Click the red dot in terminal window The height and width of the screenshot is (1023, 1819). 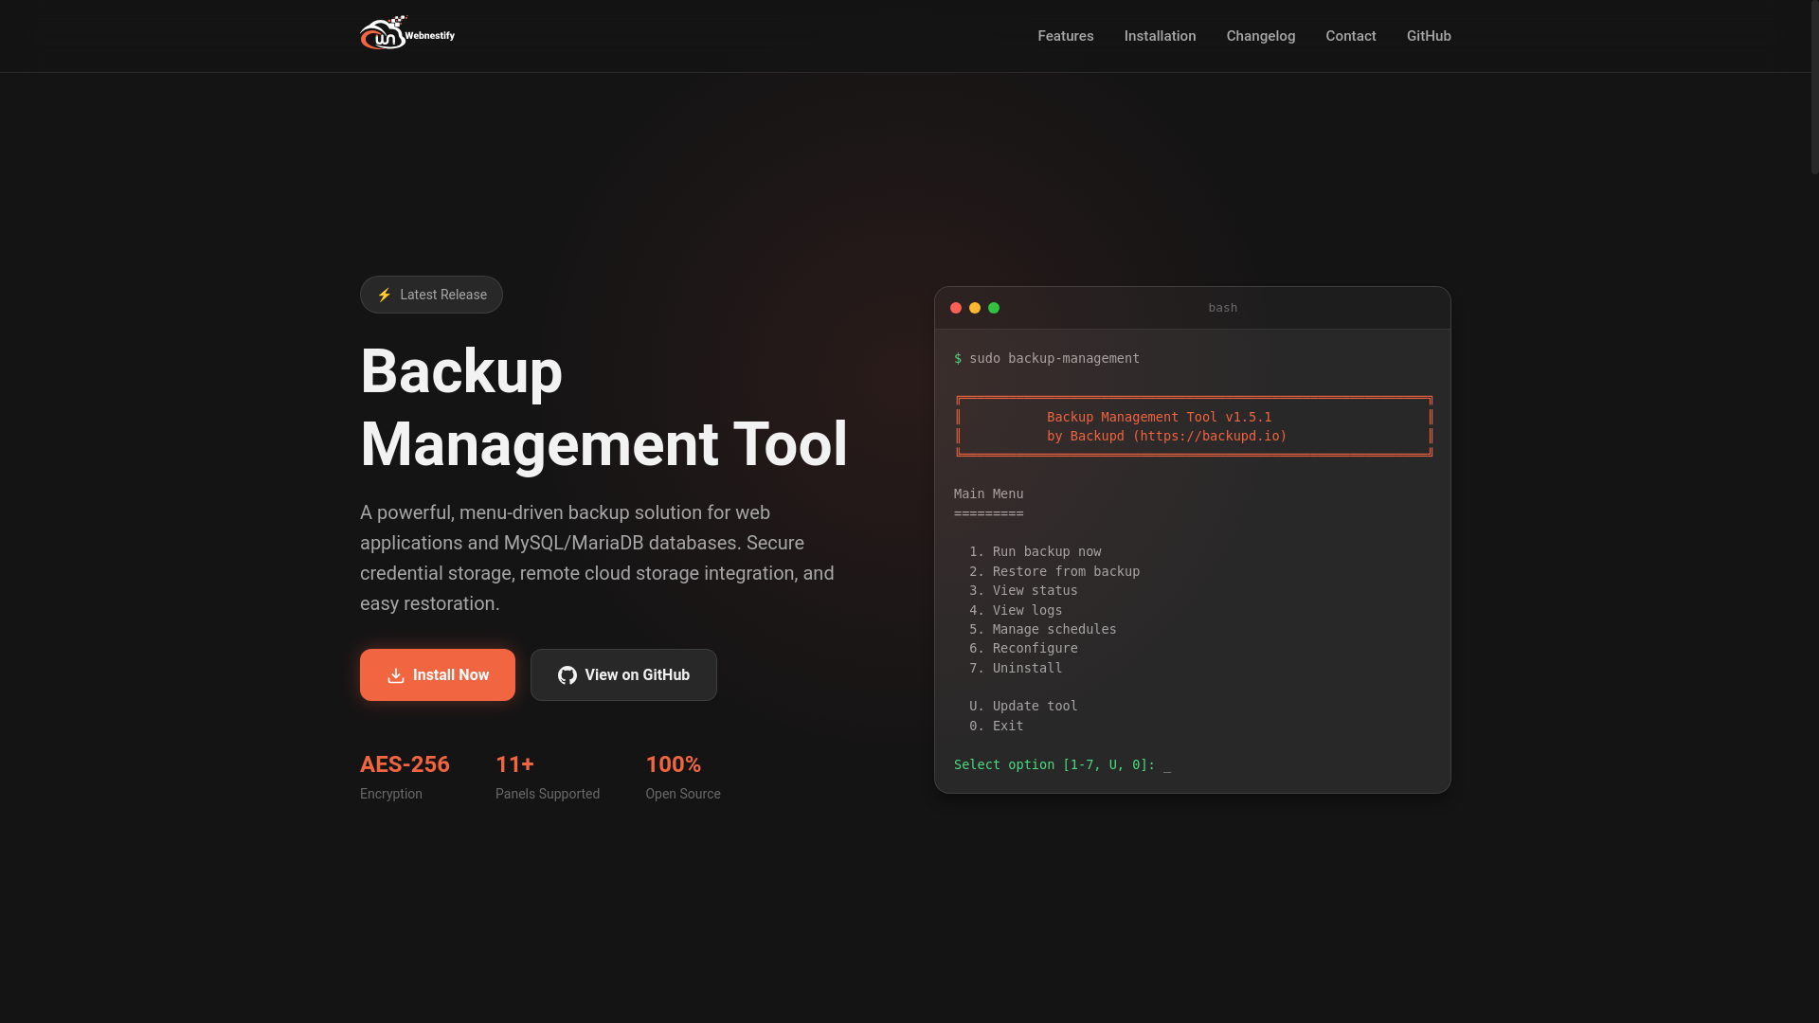pos(956,308)
